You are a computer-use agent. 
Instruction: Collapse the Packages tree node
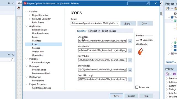27,59
